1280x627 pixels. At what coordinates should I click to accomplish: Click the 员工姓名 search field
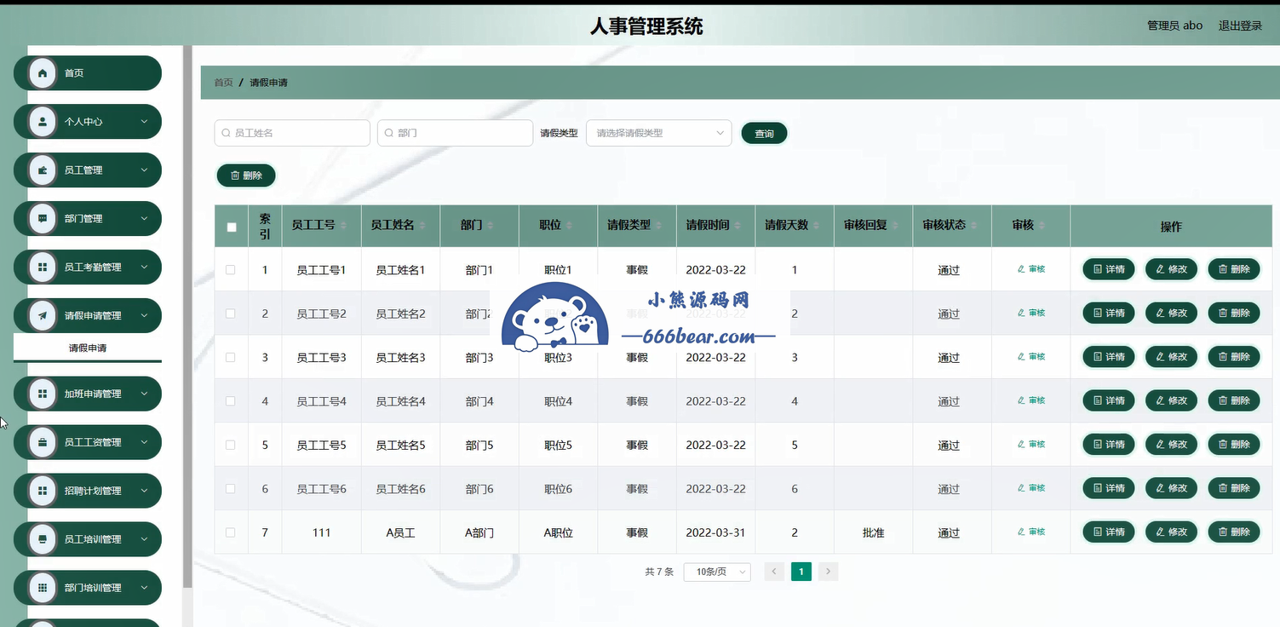pos(292,133)
